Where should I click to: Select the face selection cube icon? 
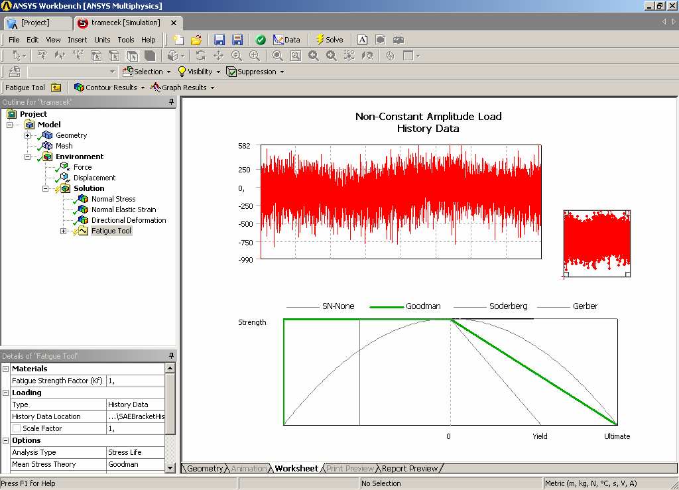(133, 56)
